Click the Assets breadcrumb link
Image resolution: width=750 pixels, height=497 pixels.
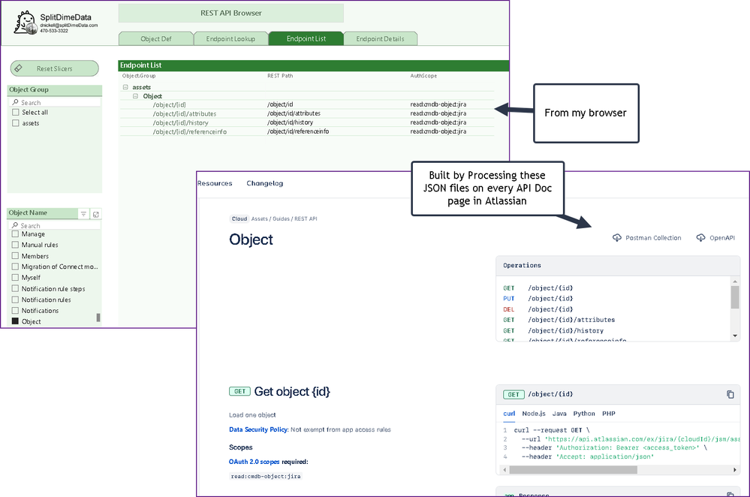click(260, 218)
